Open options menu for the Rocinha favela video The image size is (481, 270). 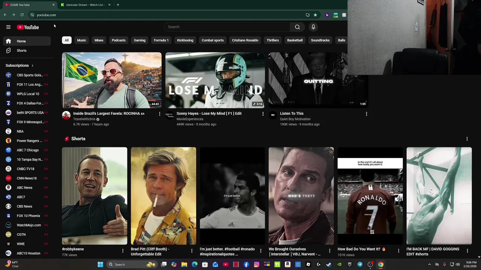pyautogui.click(x=159, y=114)
